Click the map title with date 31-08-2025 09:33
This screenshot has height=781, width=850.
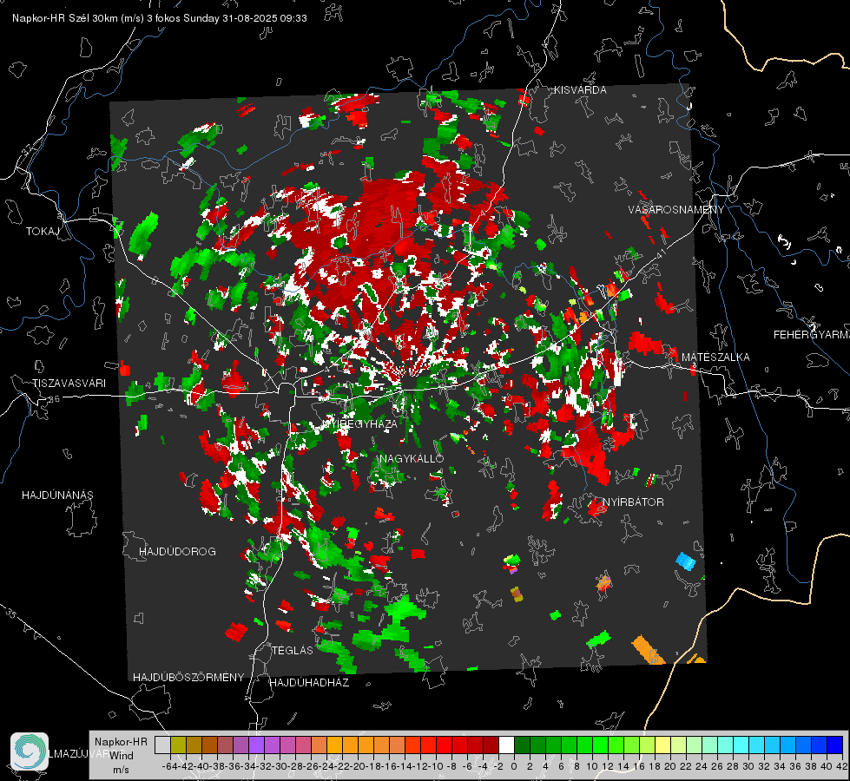point(160,18)
